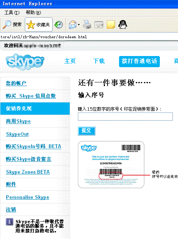Click the 欢迎回 welcome text

11,45
